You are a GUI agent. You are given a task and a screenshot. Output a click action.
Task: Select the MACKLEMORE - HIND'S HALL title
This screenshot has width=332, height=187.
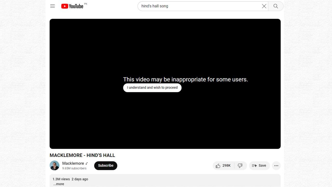(x=82, y=155)
